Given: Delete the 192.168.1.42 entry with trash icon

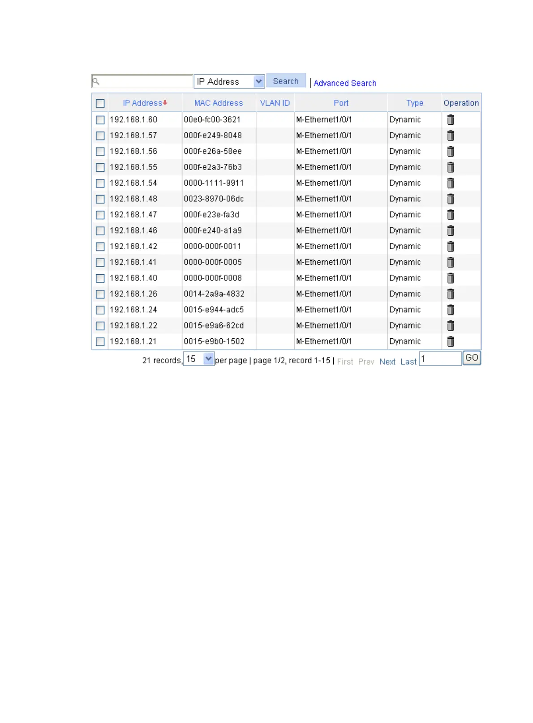Looking at the screenshot, I should click(x=451, y=246).
